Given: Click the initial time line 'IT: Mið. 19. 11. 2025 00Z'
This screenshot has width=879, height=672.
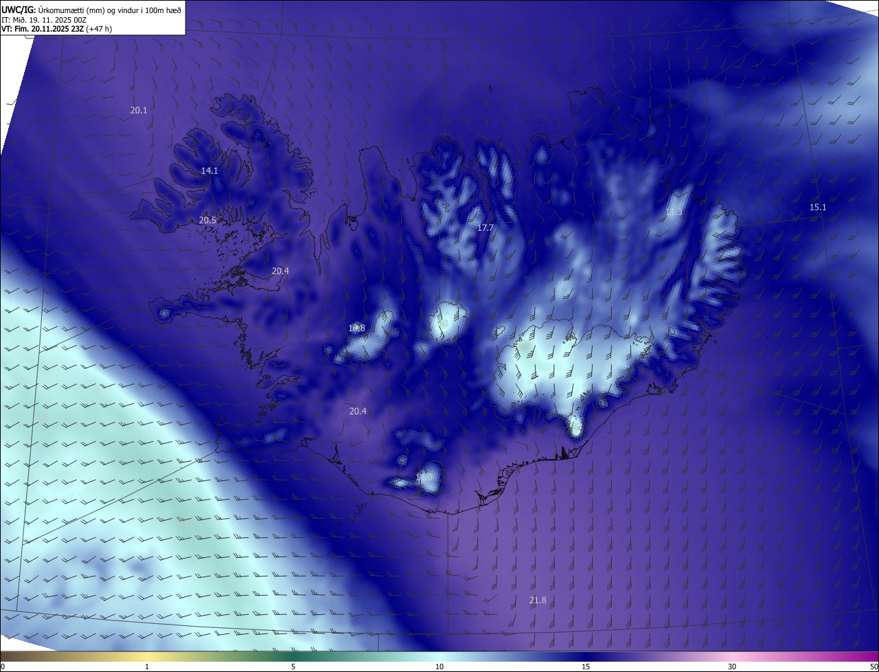Looking at the screenshot, I should (x=44, y=20).
